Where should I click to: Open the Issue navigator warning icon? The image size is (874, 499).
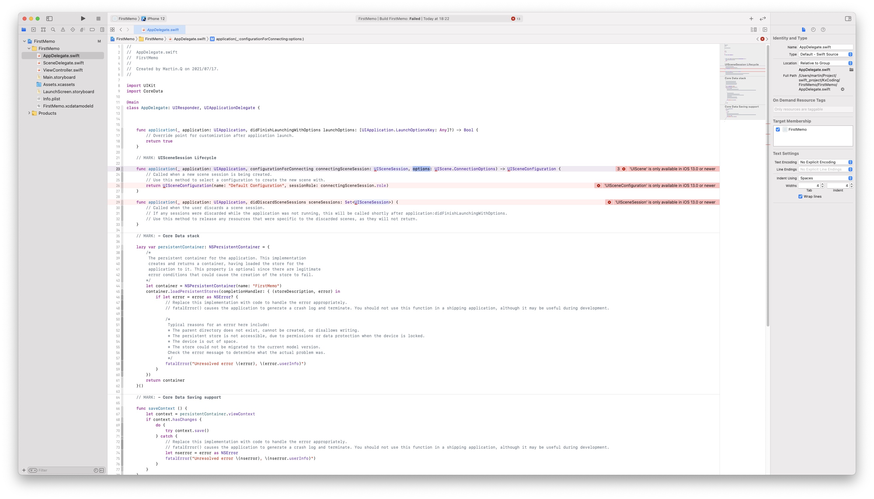click(63, 30)
